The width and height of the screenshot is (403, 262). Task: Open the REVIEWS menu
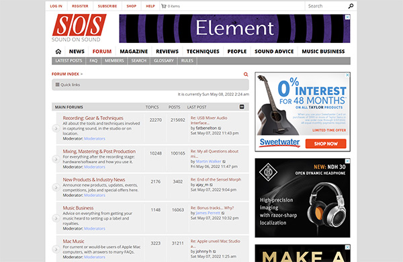pos(167,52)
